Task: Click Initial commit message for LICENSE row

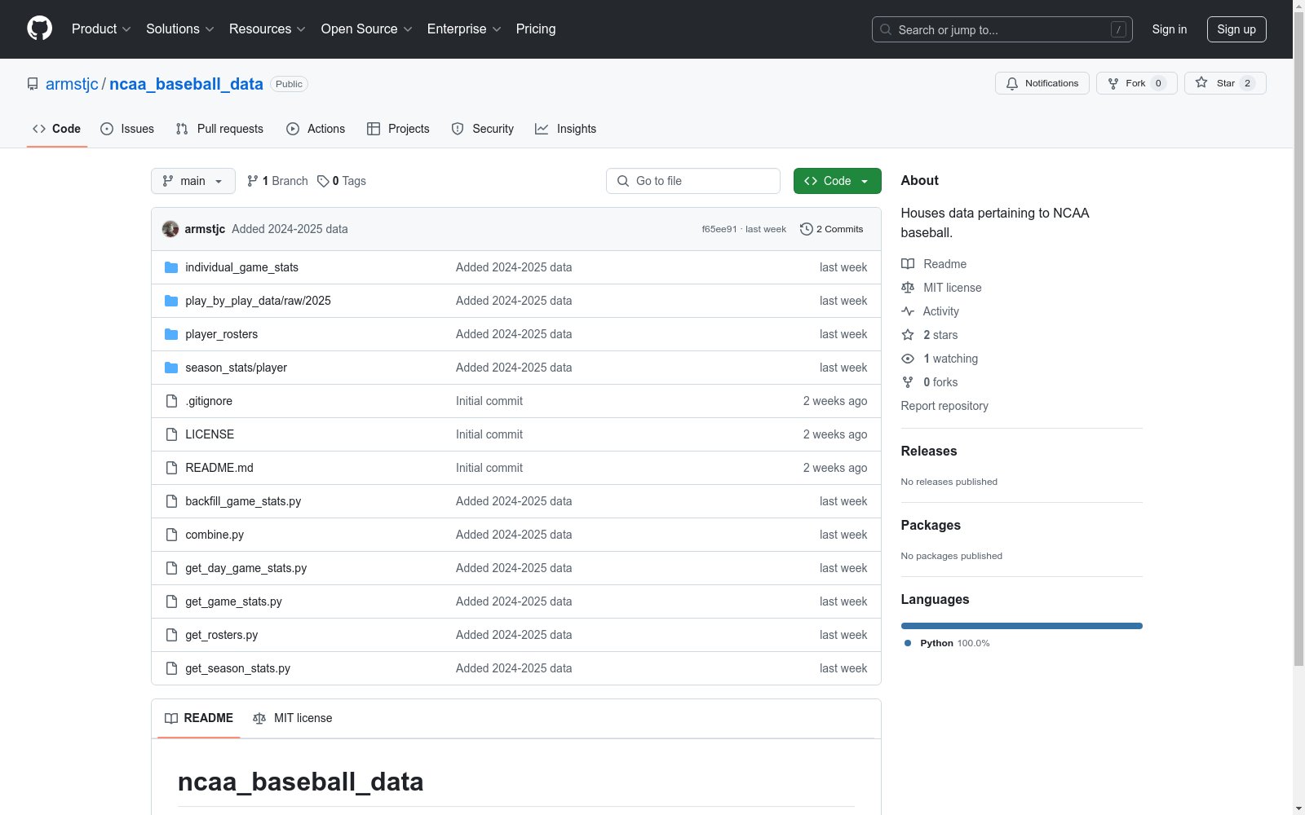Action: tap(489, 434)
